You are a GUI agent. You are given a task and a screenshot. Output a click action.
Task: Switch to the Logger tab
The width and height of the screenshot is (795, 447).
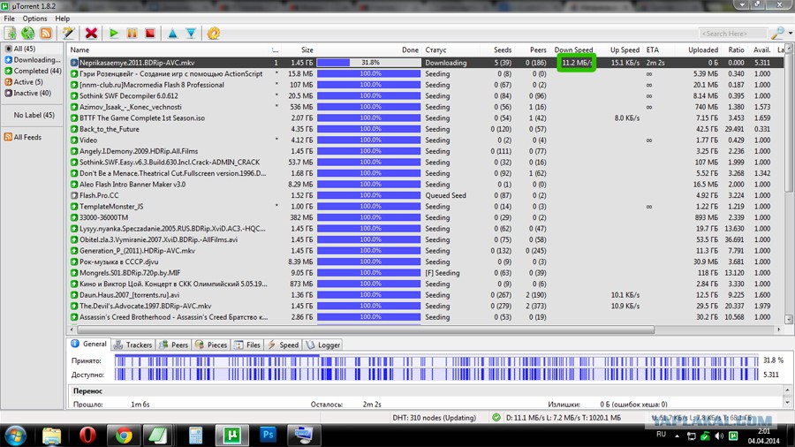coord(323,345)
